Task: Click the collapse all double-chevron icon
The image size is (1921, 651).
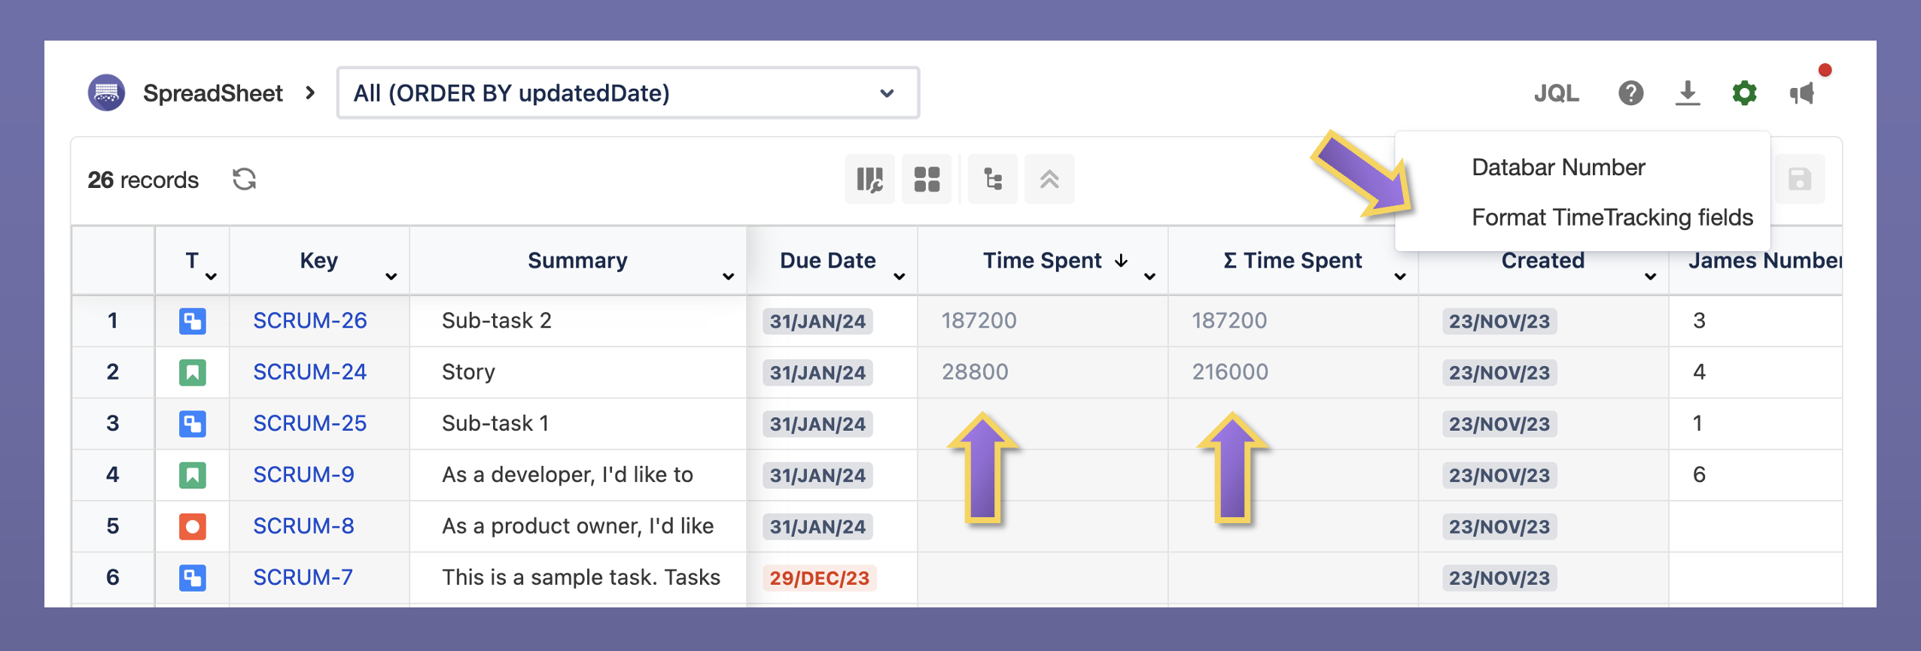Action: 1049,180
